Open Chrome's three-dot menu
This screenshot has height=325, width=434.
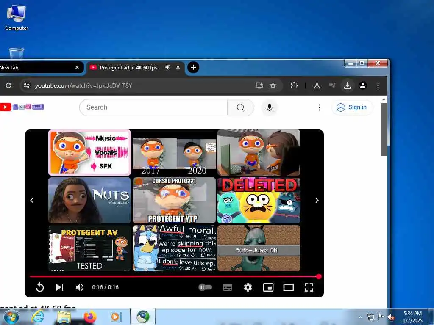pos(378,85)
